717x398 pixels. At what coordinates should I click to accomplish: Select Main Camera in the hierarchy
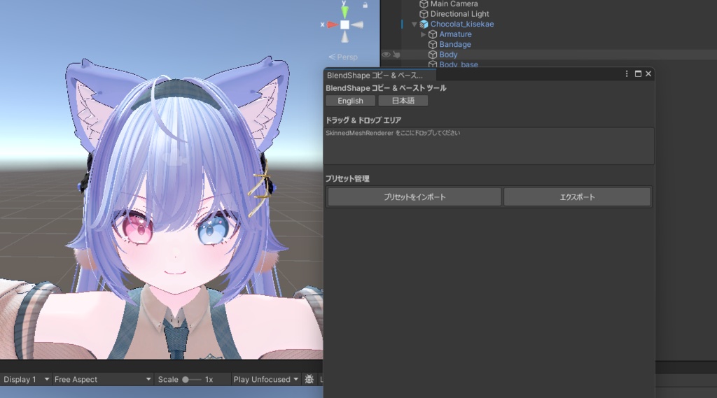454,3
